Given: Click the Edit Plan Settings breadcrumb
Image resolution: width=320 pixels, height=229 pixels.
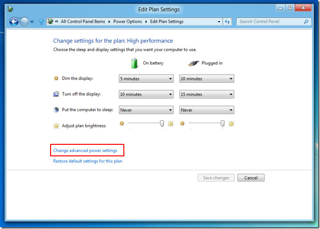Looking at the screenshot, I should coord(167,22).
